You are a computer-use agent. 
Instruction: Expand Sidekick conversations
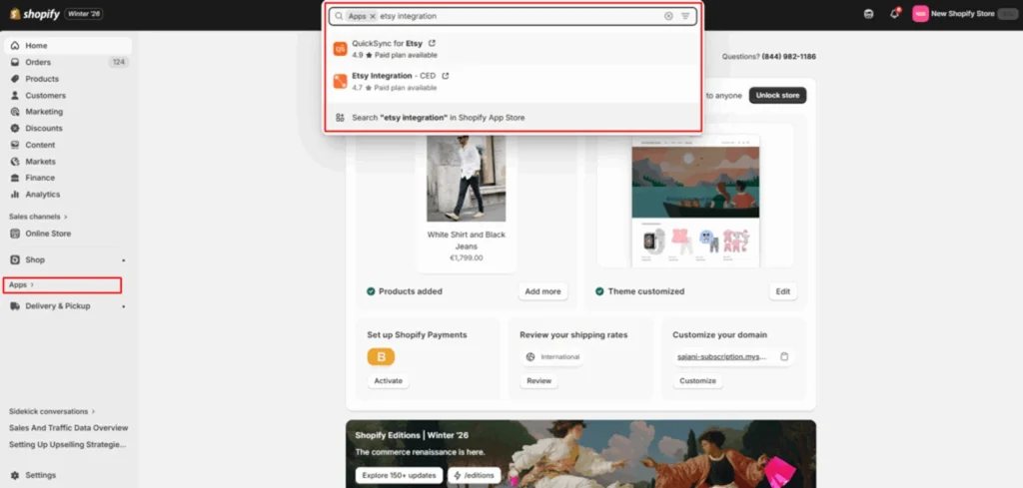(x=52, y=412)
